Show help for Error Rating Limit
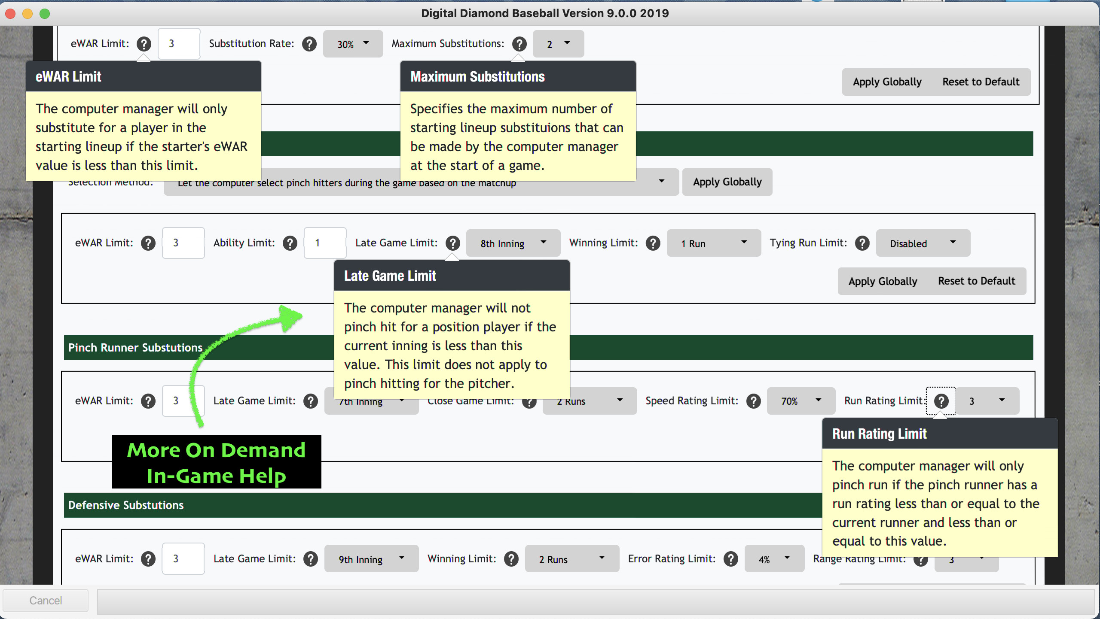The width and height of the screenshot is (1100, 619). point(730,559)
